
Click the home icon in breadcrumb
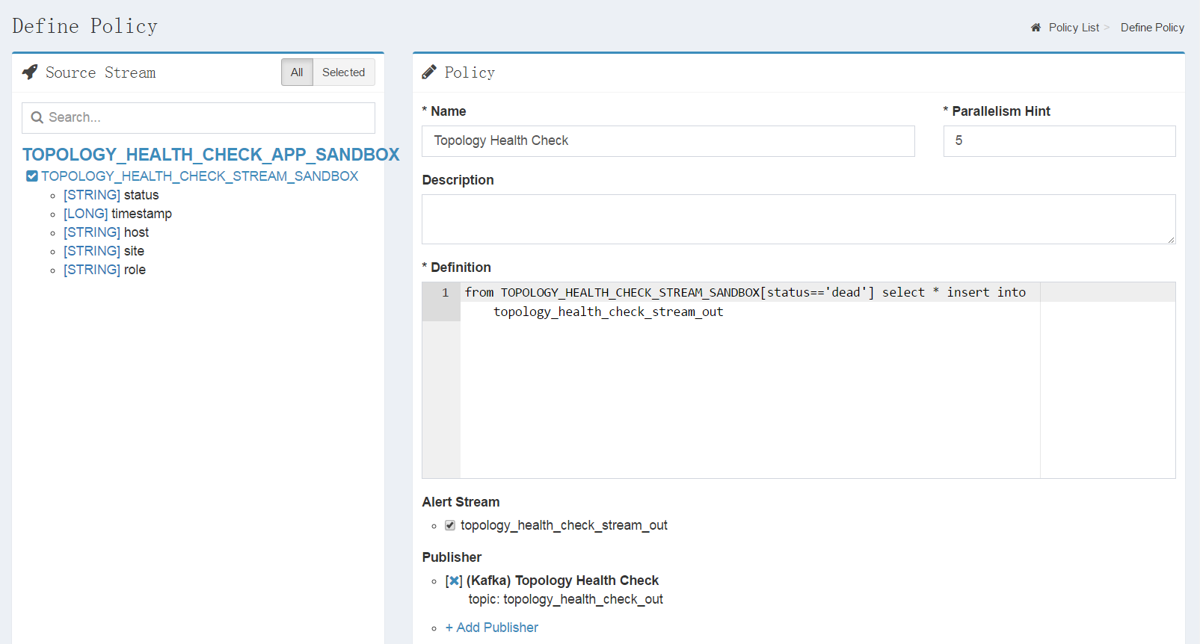(x=1036, y=28)
